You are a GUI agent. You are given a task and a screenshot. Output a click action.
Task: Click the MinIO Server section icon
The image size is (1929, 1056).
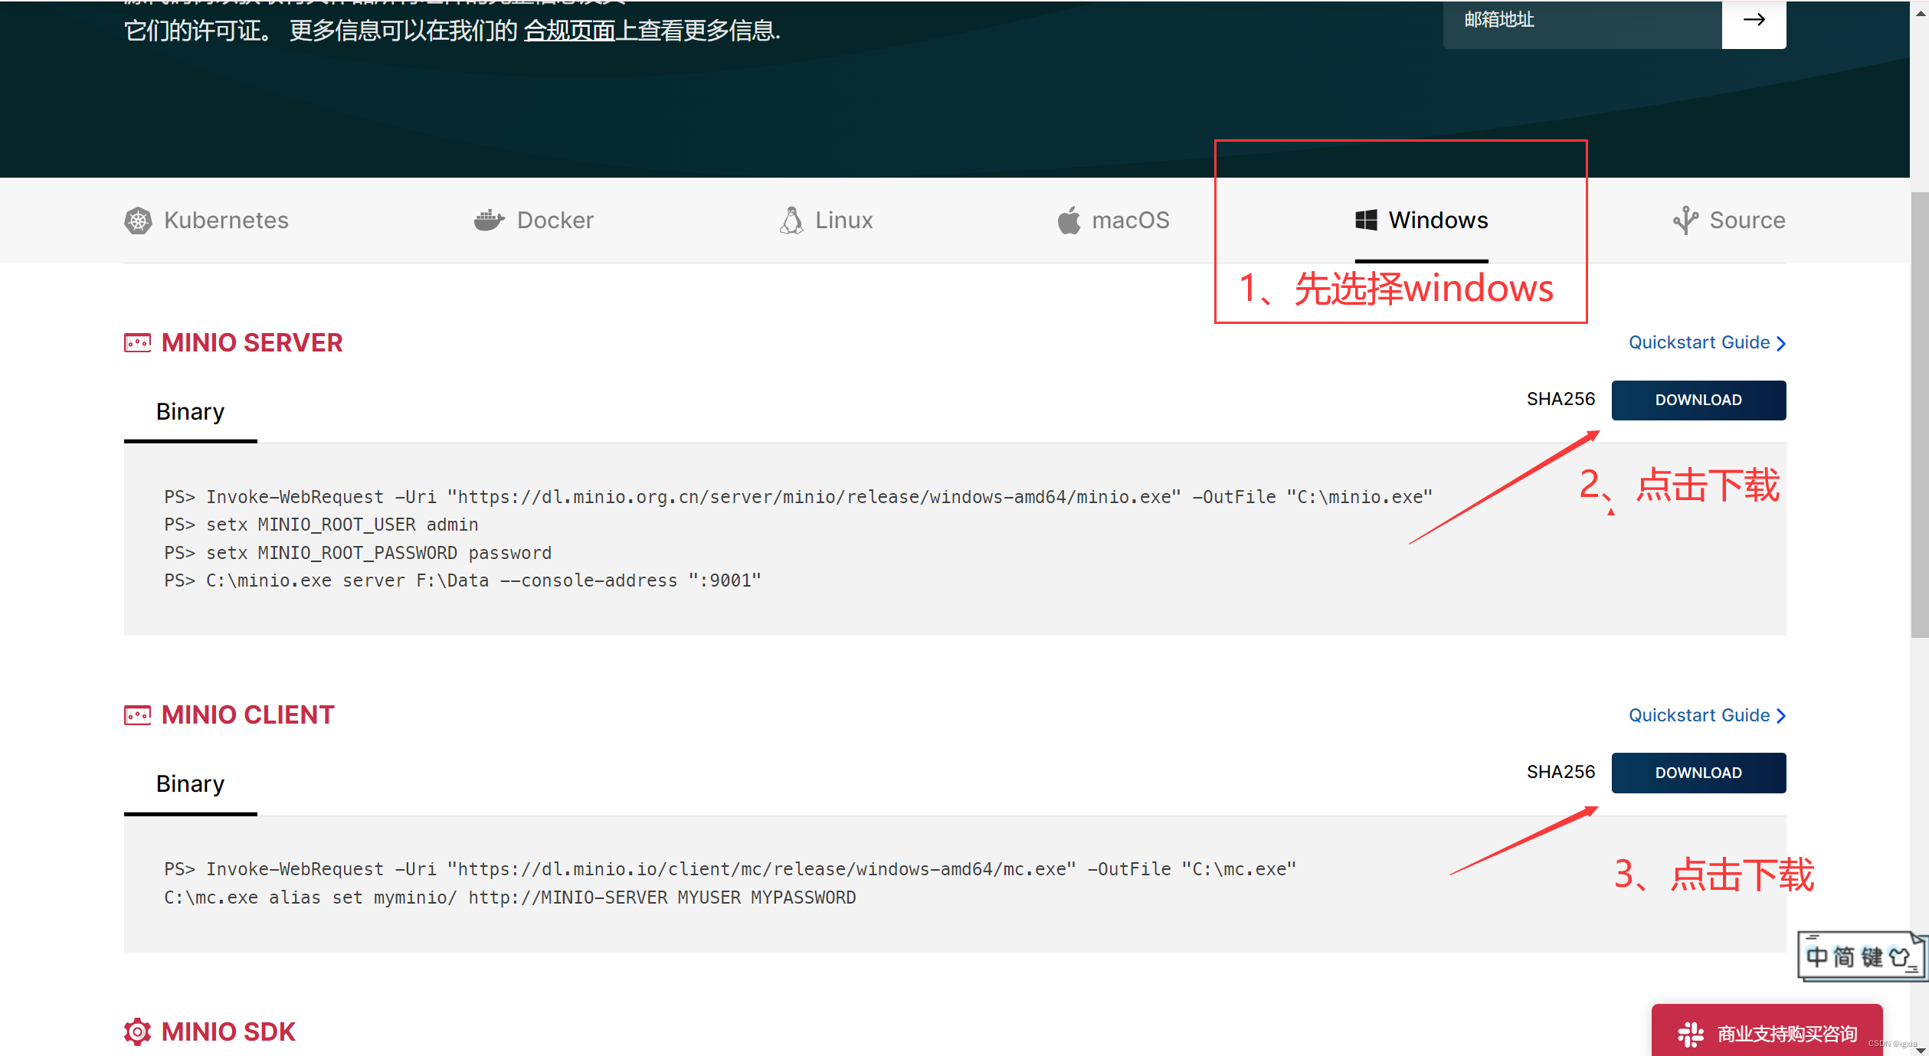click(x=138, y=343)
